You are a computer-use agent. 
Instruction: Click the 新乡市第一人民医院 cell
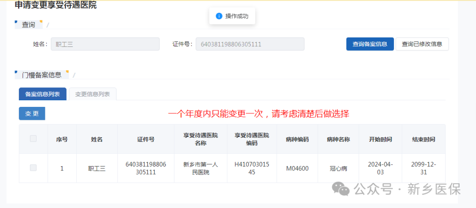pyautogui.click(x=201, y=168)
